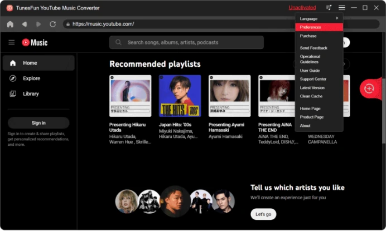
Task: Click the TunesFun app logo icon
Action: pyautogui.click(x=9, y=8)
